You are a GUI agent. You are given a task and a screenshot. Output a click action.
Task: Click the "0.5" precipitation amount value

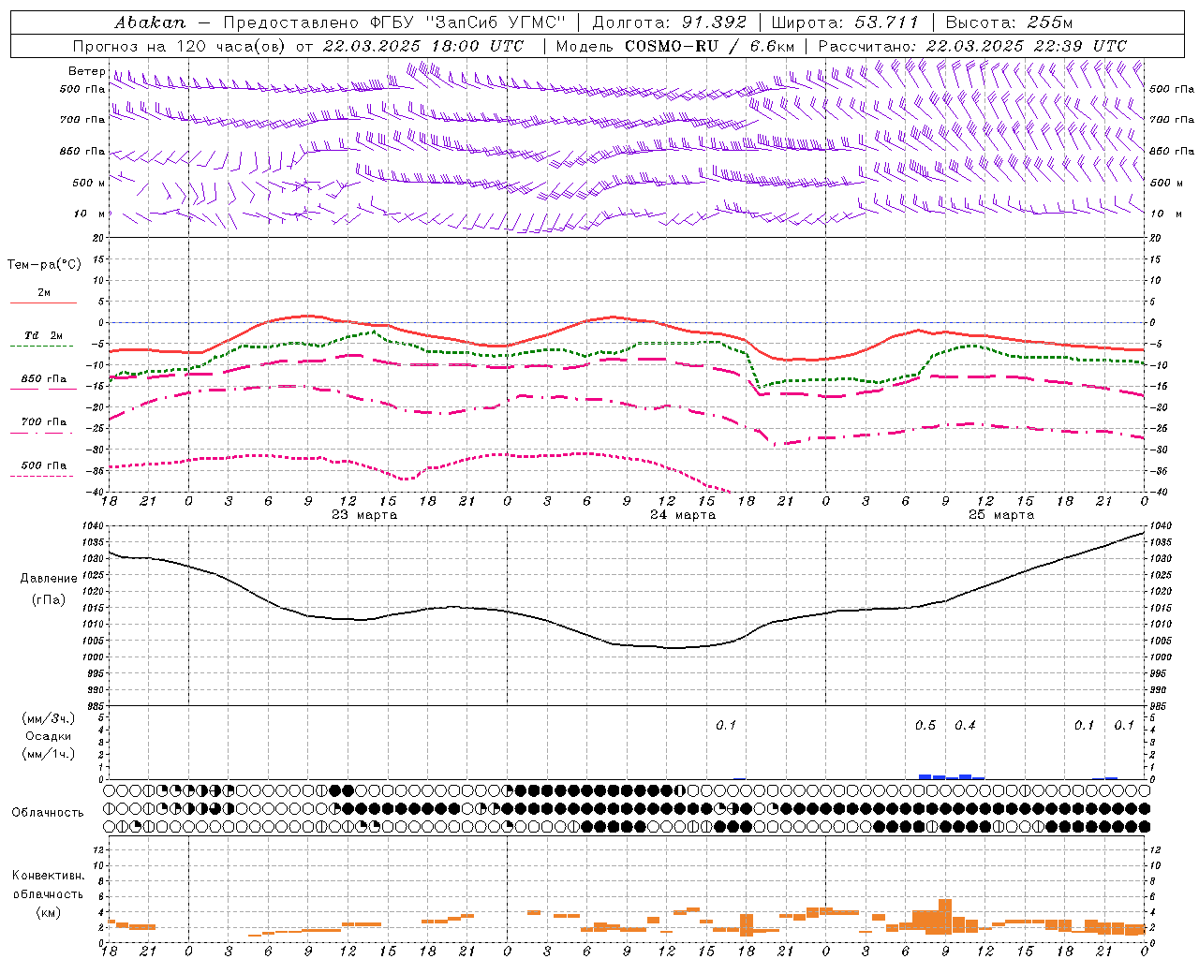925,726
